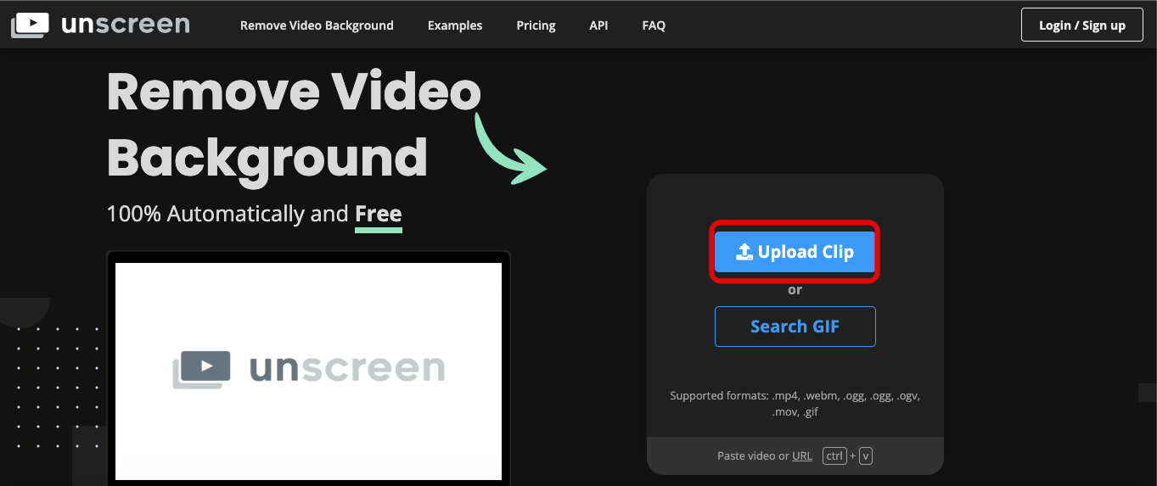Click the v key badge
Viewport: 1157px width, 486px height.
point(866,456)
